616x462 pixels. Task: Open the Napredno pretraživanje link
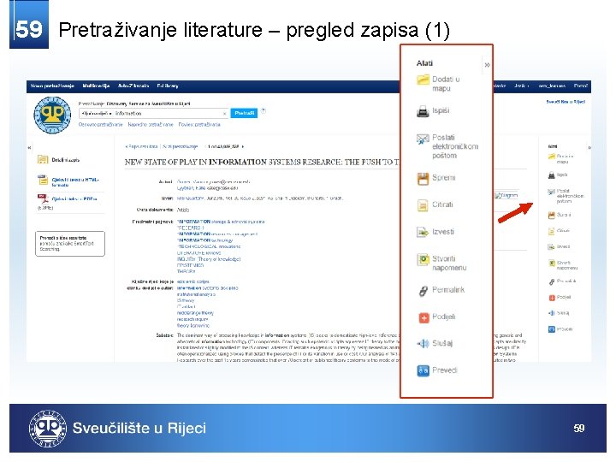(151, 125)
